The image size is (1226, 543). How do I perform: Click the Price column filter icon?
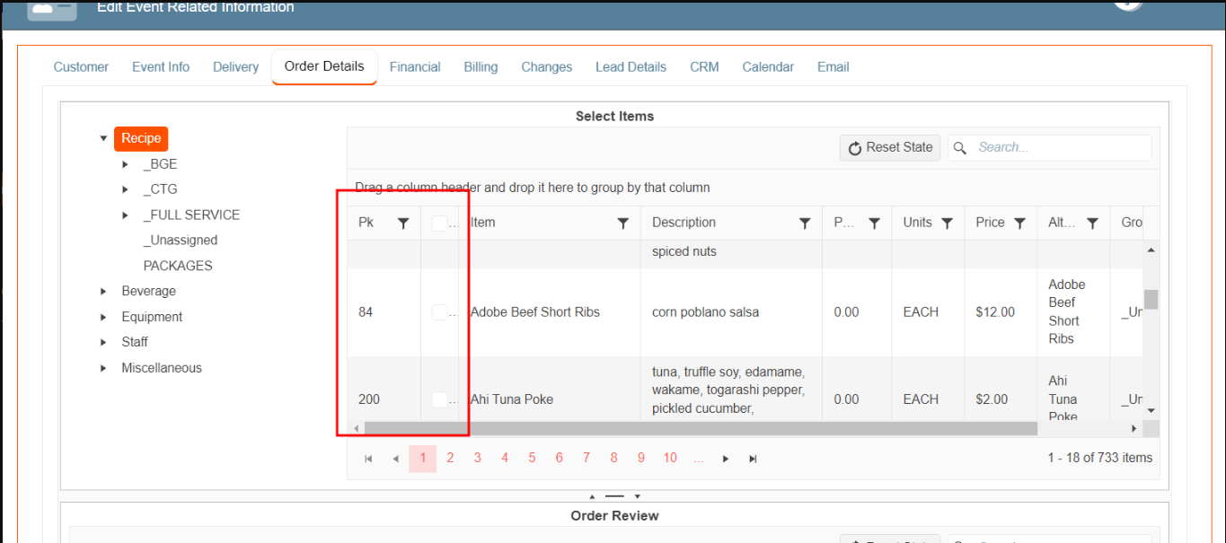click(x=1019, y=223)
